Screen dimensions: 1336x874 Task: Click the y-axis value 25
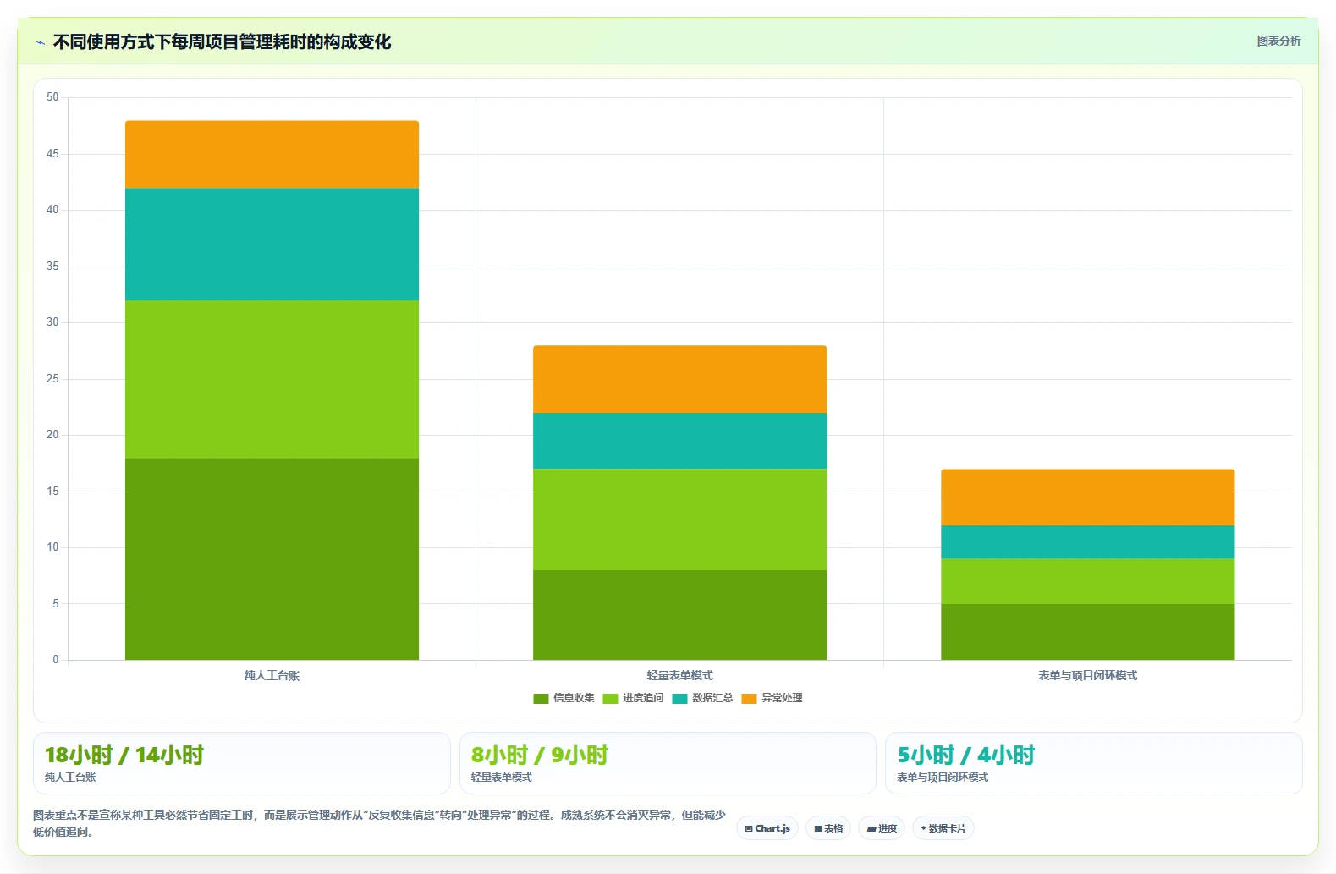point(52,379)
